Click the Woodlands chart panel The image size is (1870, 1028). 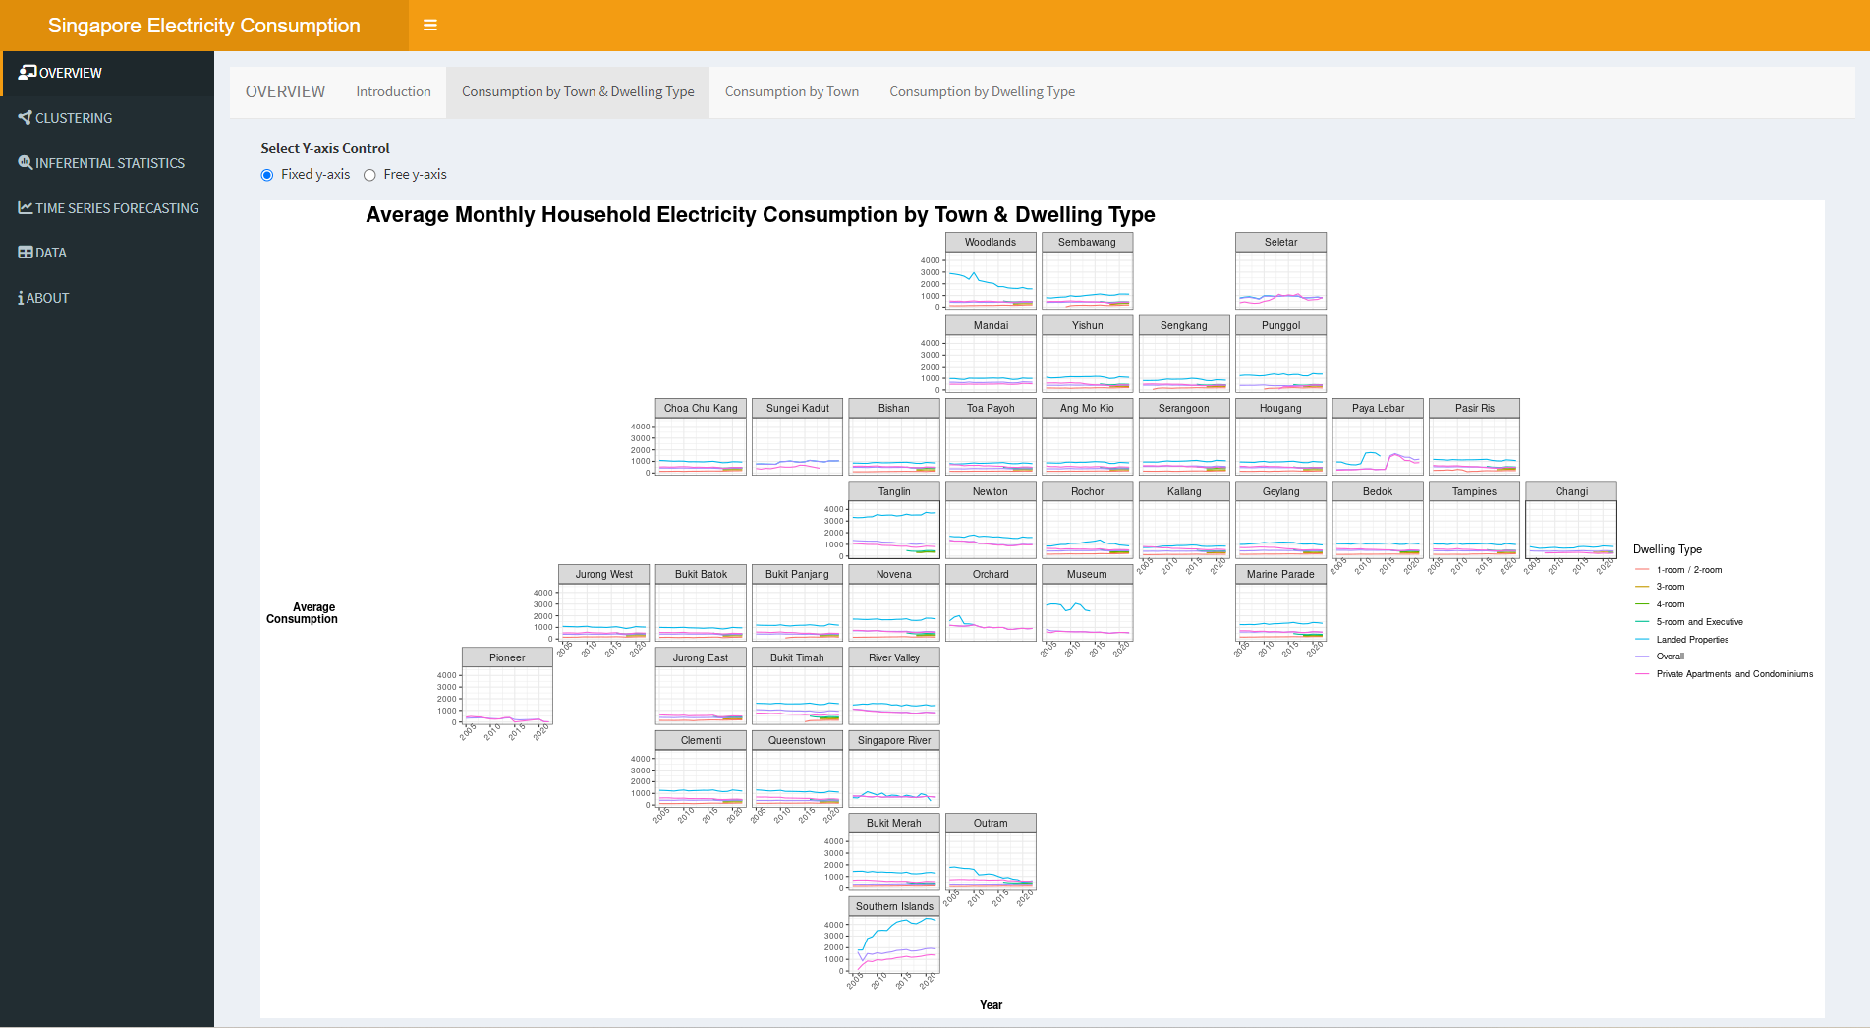[x=991, y=280]
